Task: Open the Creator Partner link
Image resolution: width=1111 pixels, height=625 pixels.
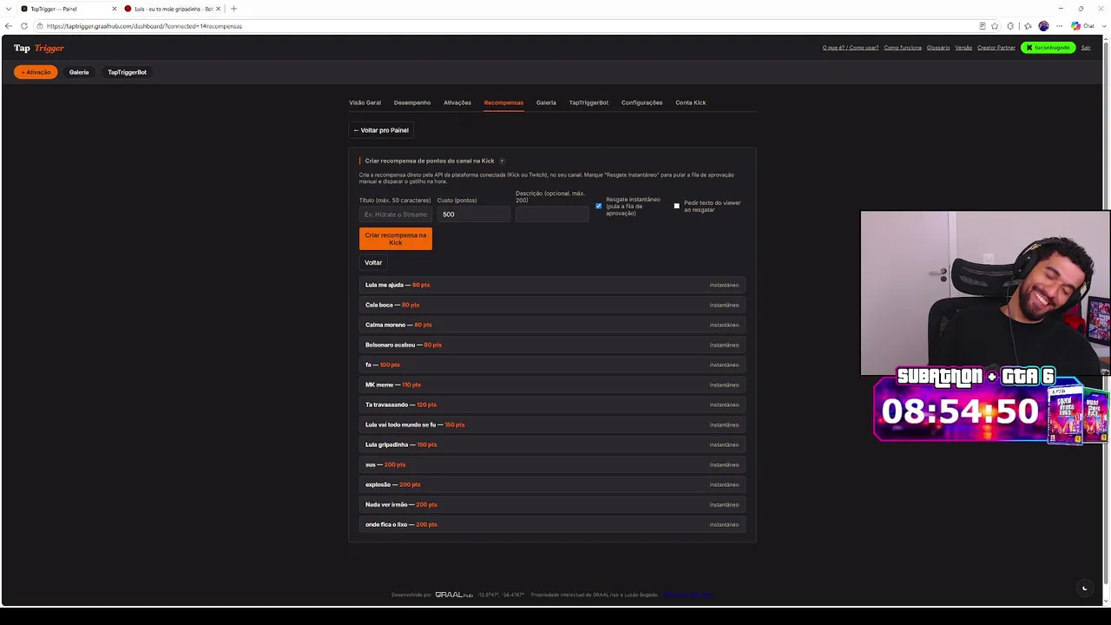Action: [996, 48]
